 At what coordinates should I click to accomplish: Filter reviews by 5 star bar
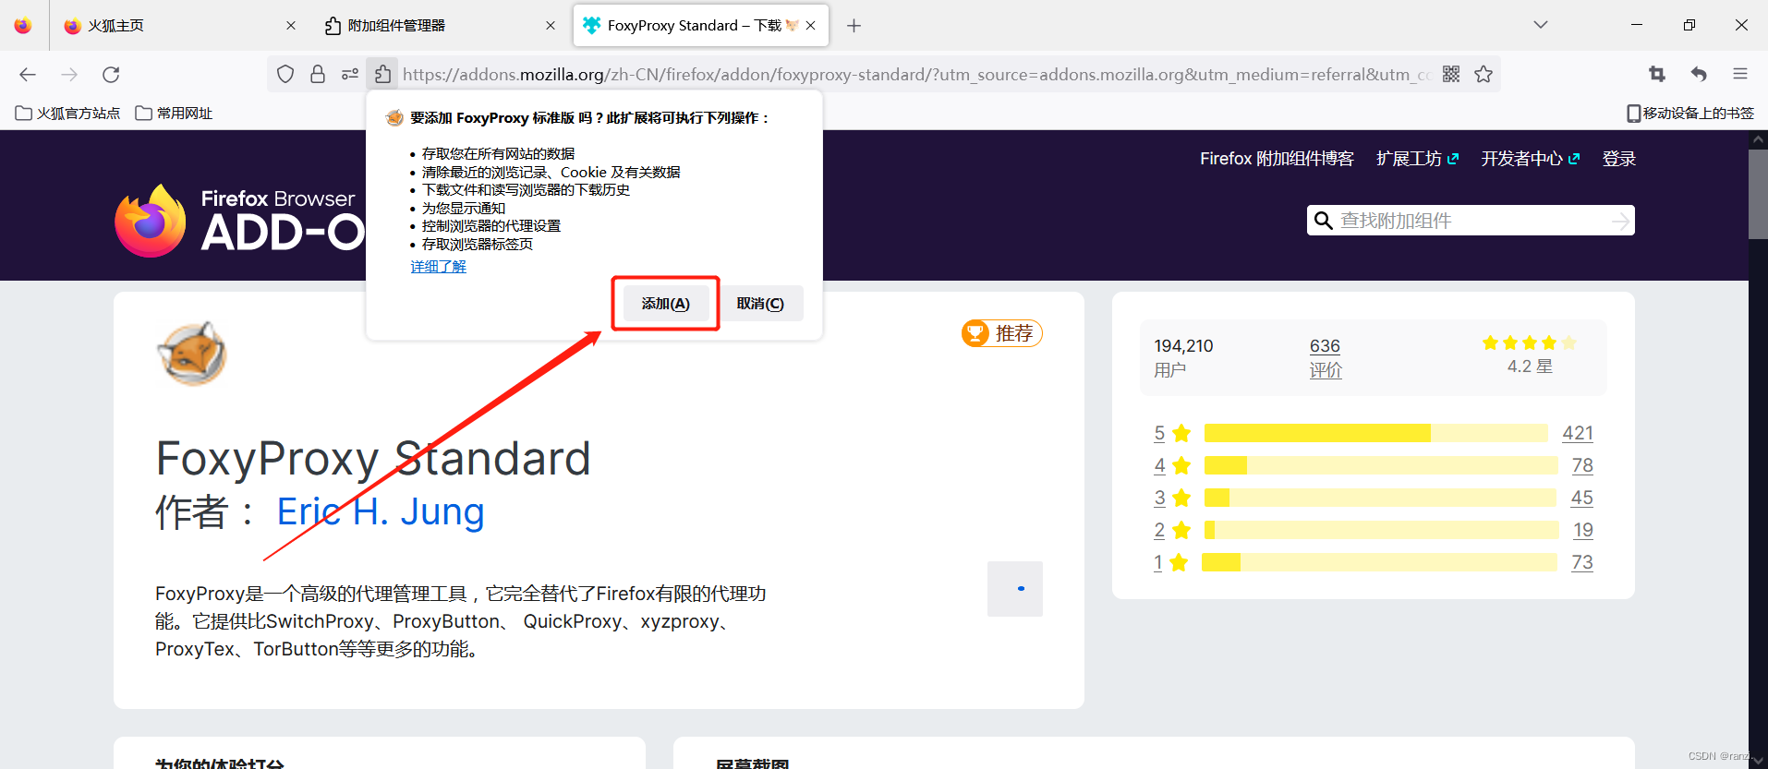1375,433
